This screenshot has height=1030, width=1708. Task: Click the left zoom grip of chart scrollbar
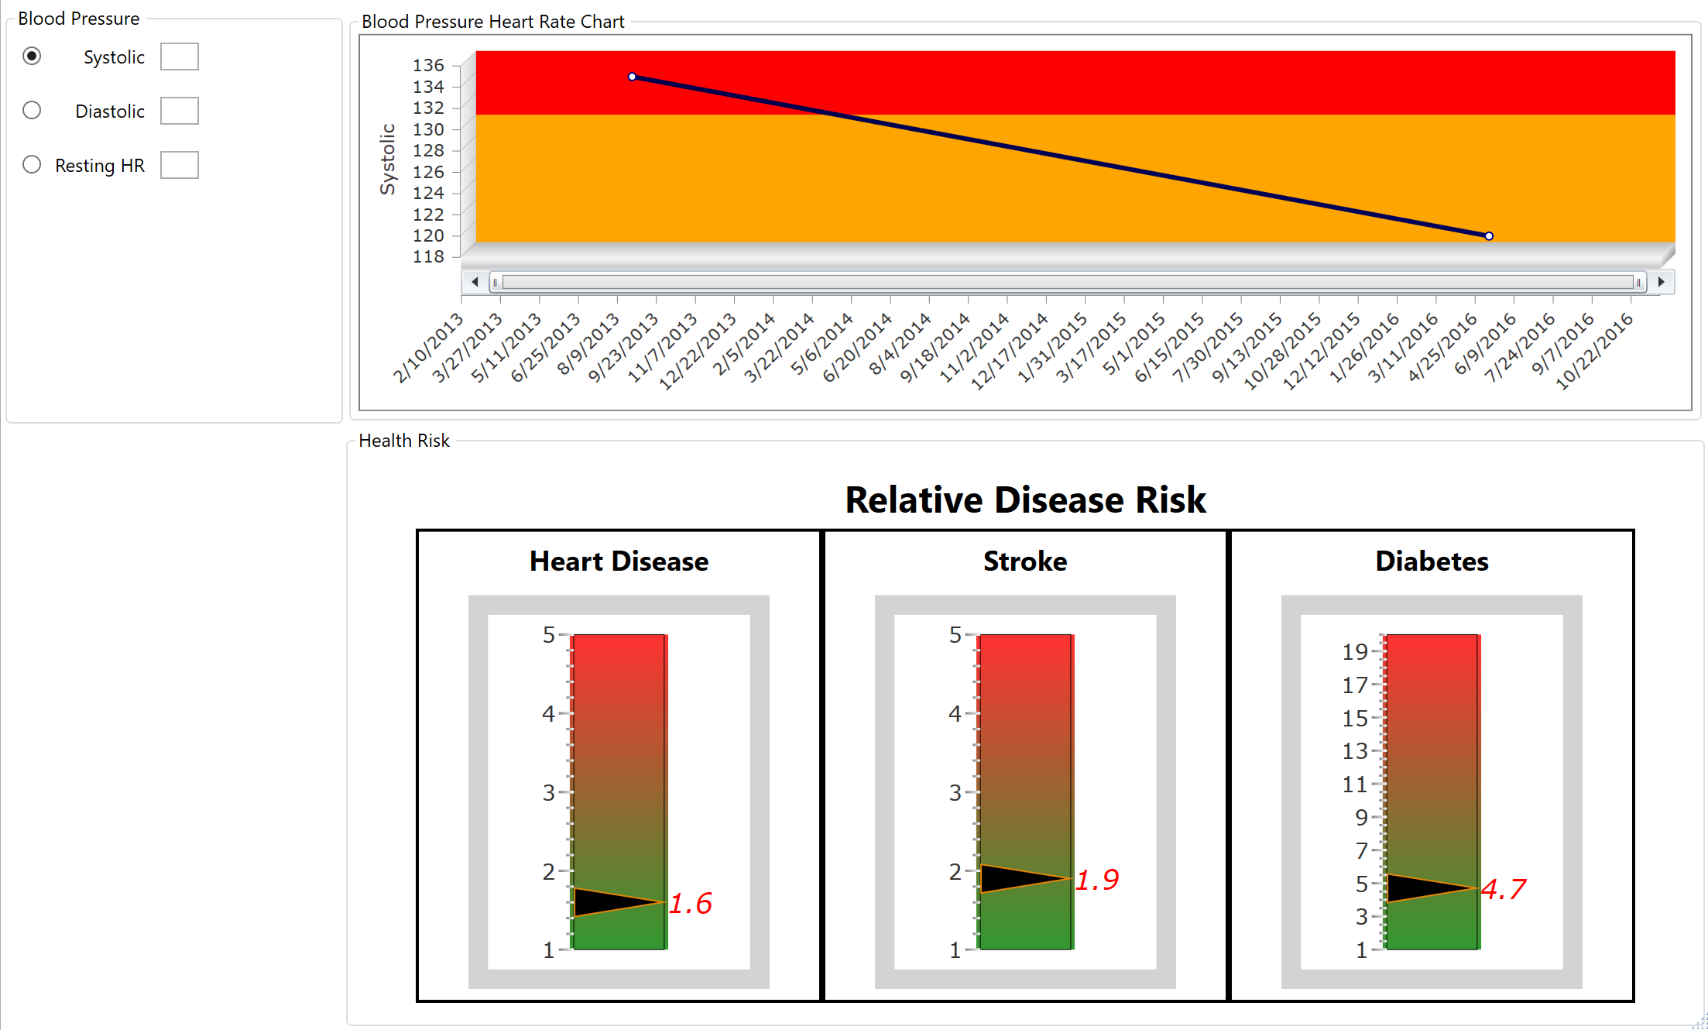[496, 282]
